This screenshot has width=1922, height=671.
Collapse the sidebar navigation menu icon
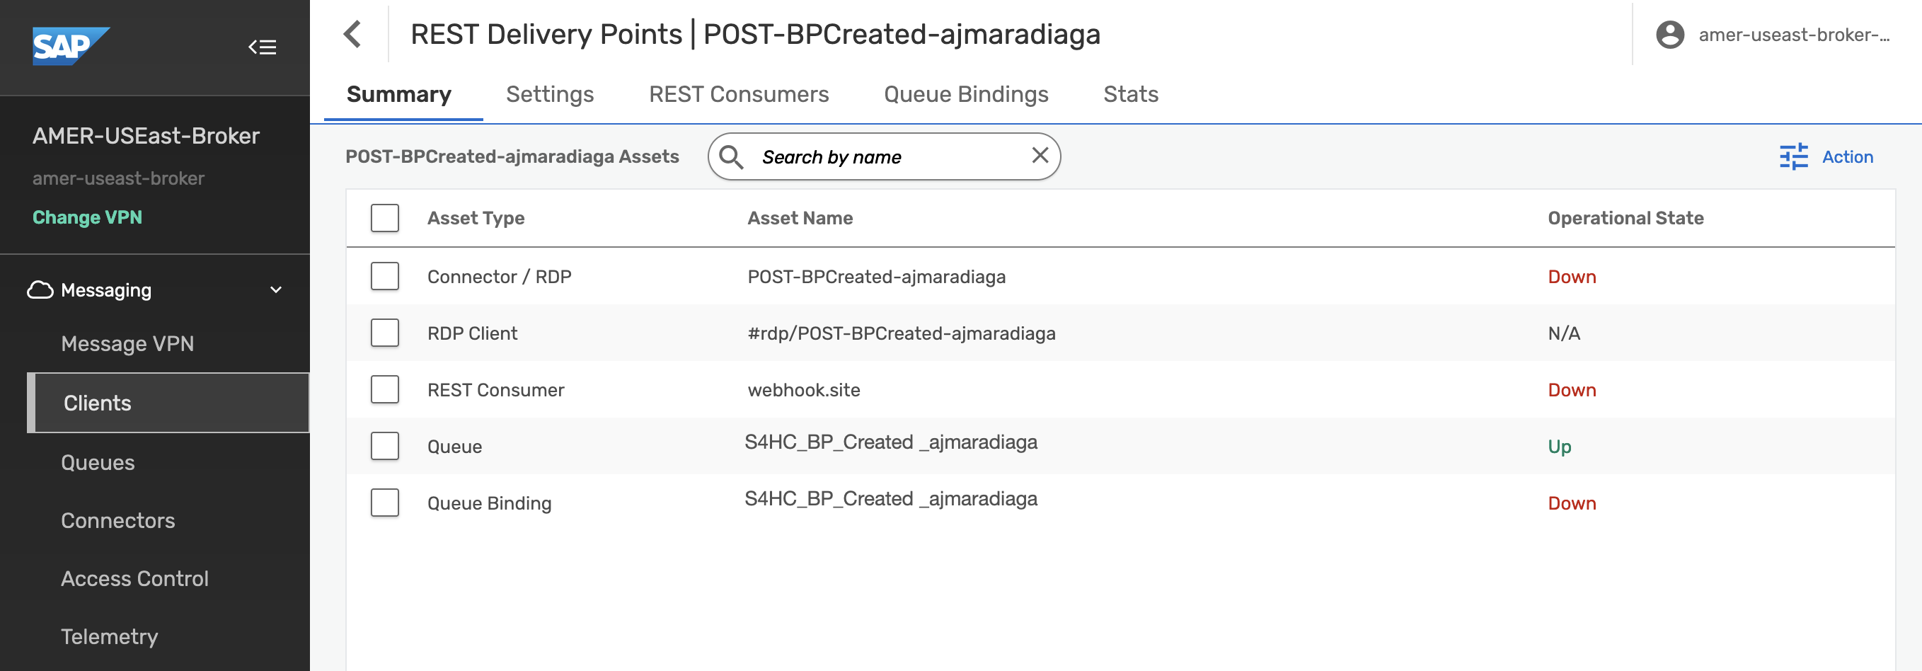click(x=263, y=47)
